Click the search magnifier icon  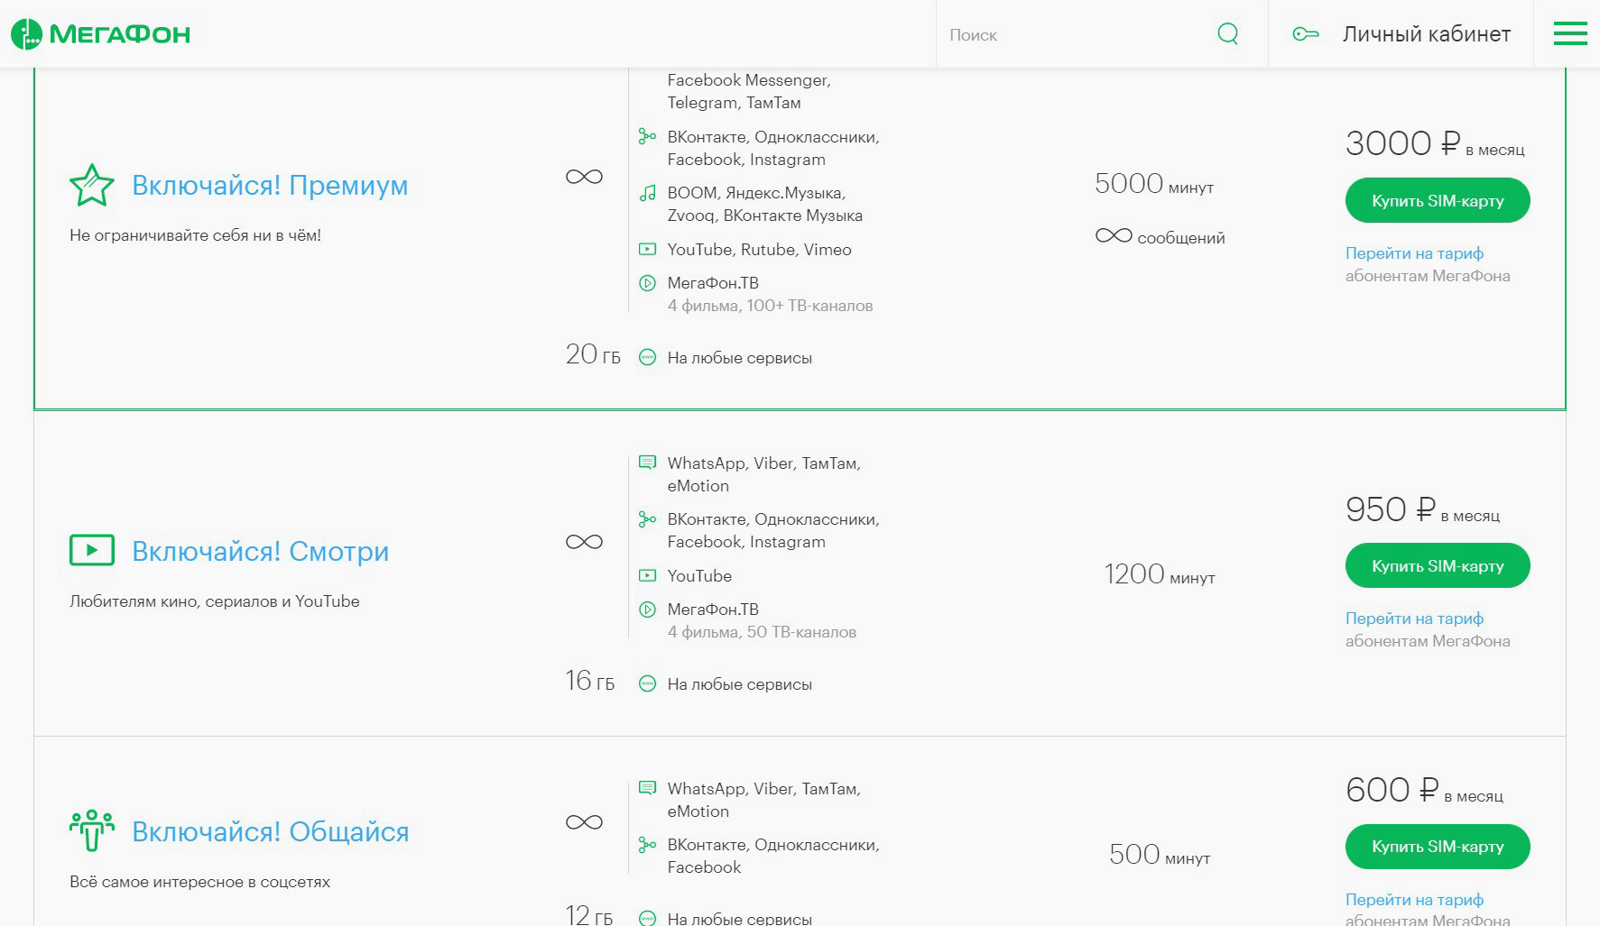pyautogui.click(x=1227, y=34)
